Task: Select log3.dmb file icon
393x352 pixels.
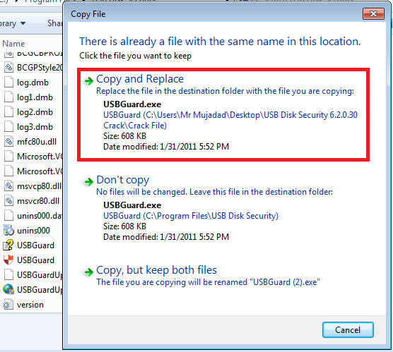Action: tap(8, 126)
